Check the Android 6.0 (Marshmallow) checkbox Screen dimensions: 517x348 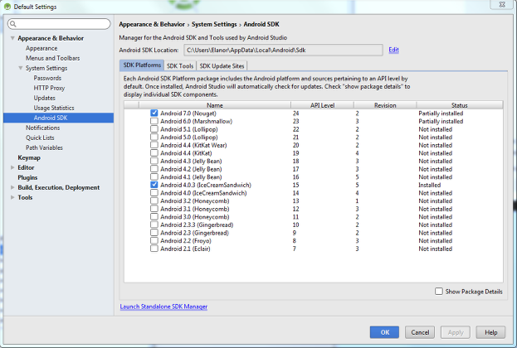[154, 121]
